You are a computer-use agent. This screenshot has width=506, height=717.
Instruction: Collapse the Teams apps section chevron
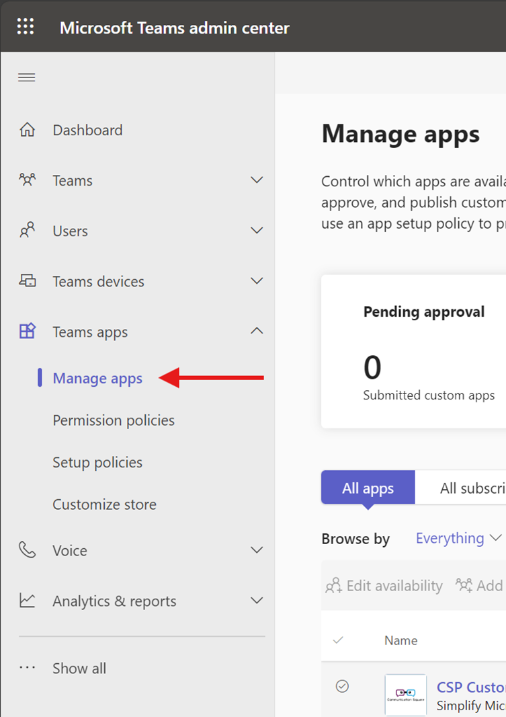pyautogui.click(x=257, y=330)
